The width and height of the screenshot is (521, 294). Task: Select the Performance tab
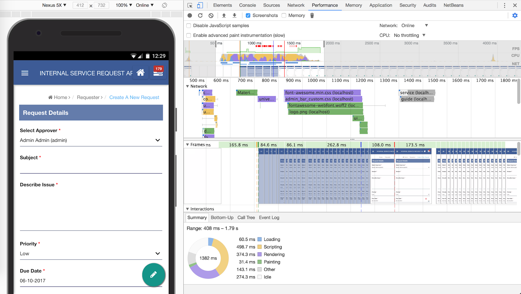pyautogui.click(x=325, y=5)
